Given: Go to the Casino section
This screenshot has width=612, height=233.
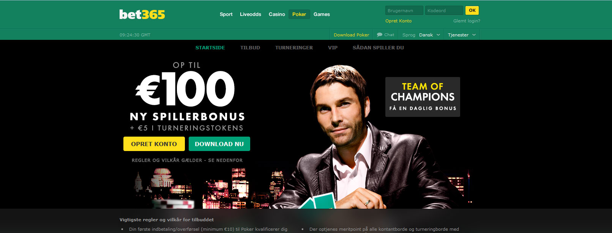Looking at the screenshot, I should point(277,14).
